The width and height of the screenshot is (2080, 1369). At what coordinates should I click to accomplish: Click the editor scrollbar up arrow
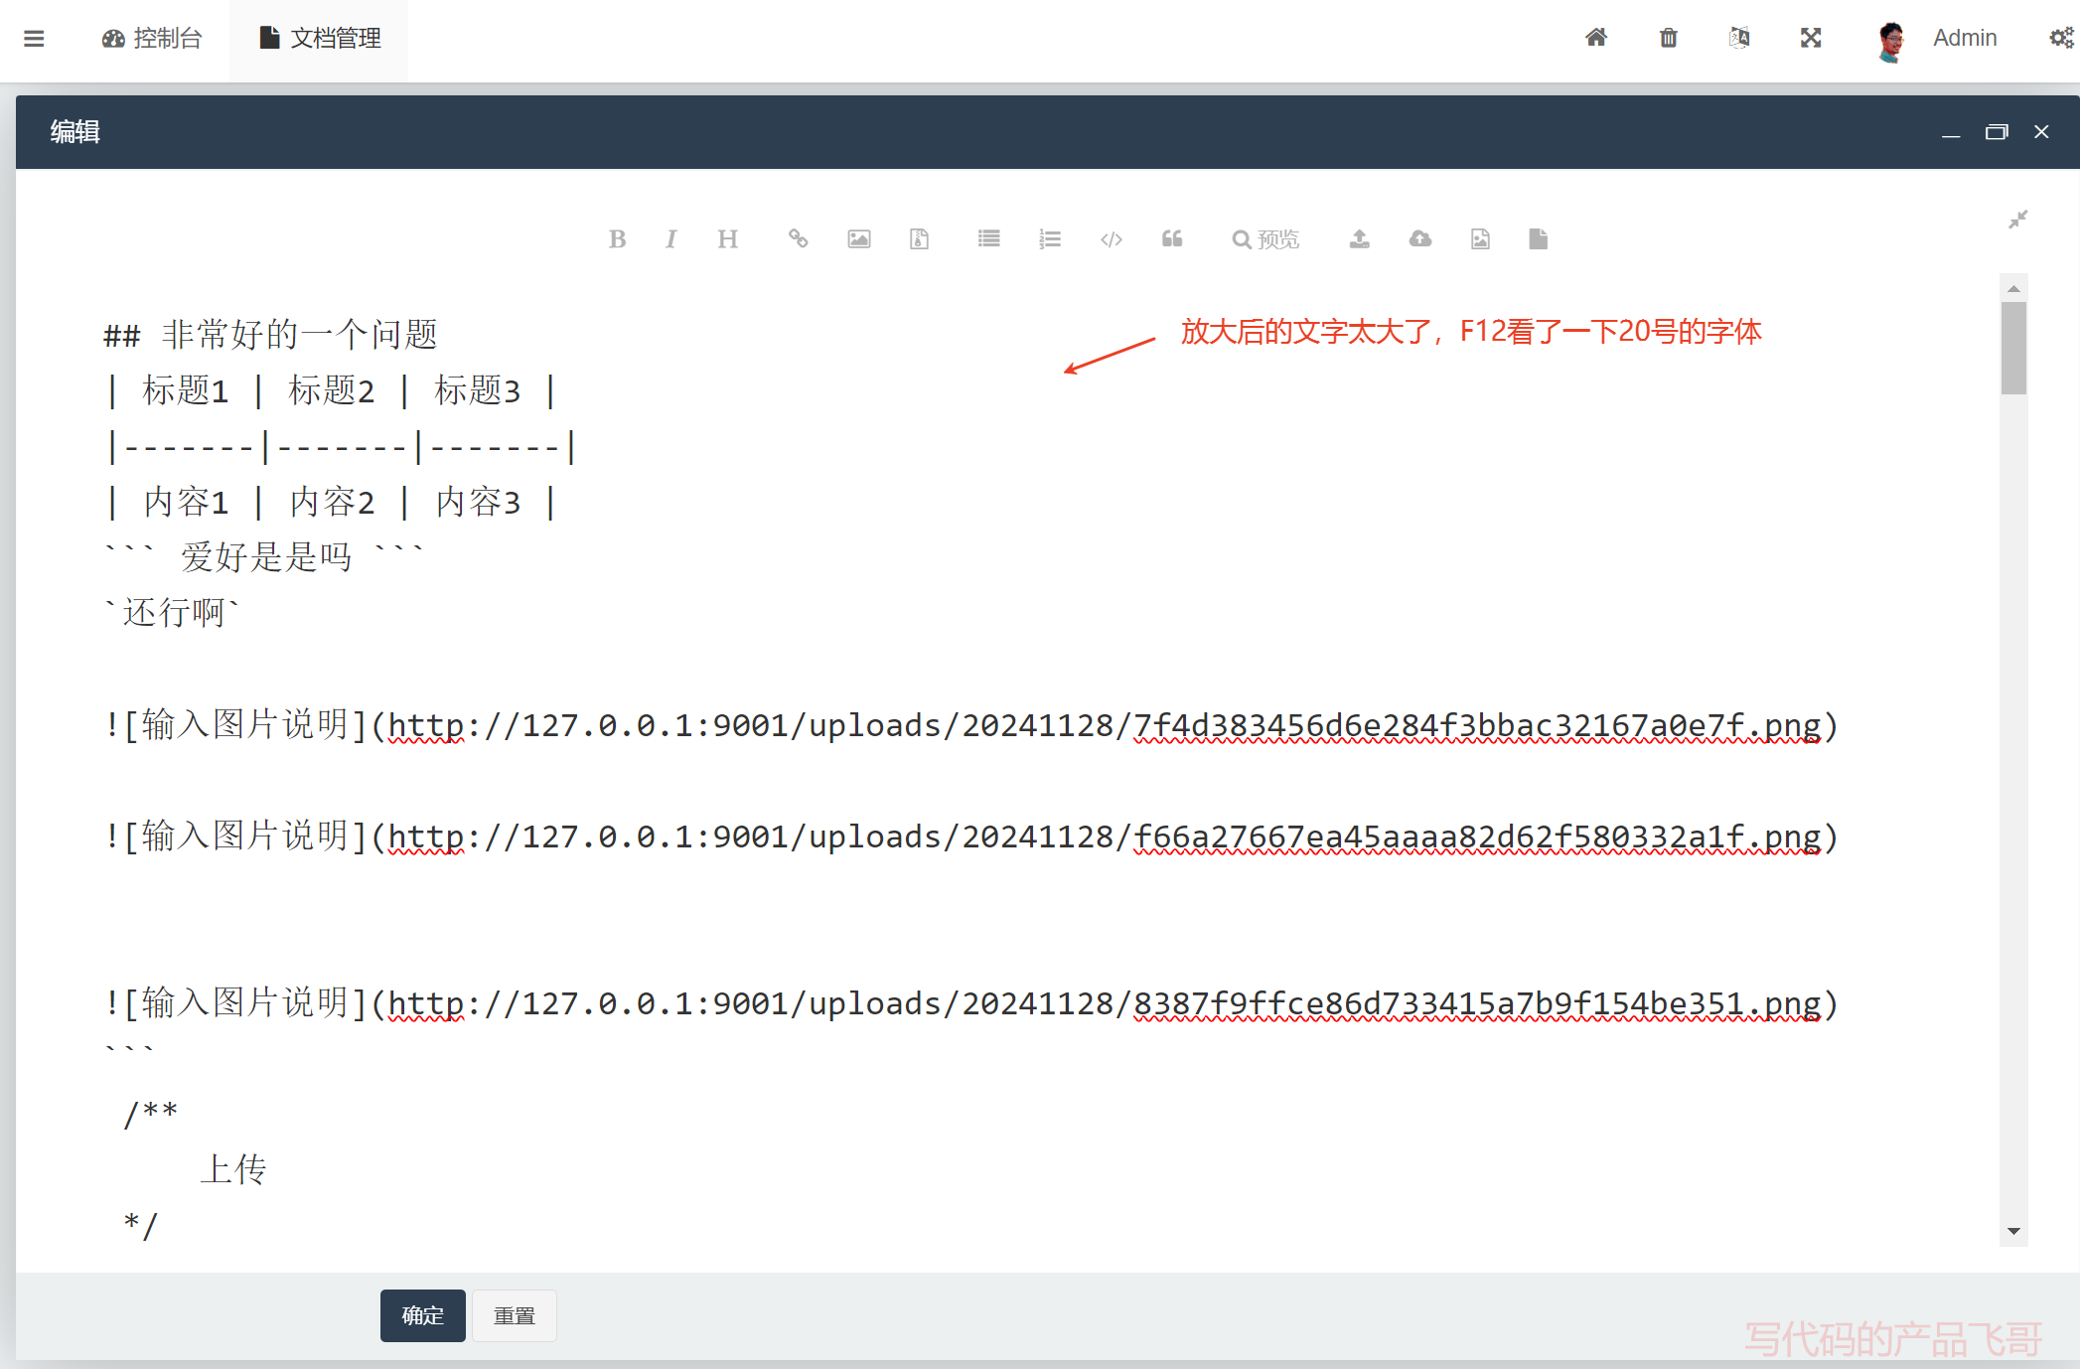(x=2013, y=288)
